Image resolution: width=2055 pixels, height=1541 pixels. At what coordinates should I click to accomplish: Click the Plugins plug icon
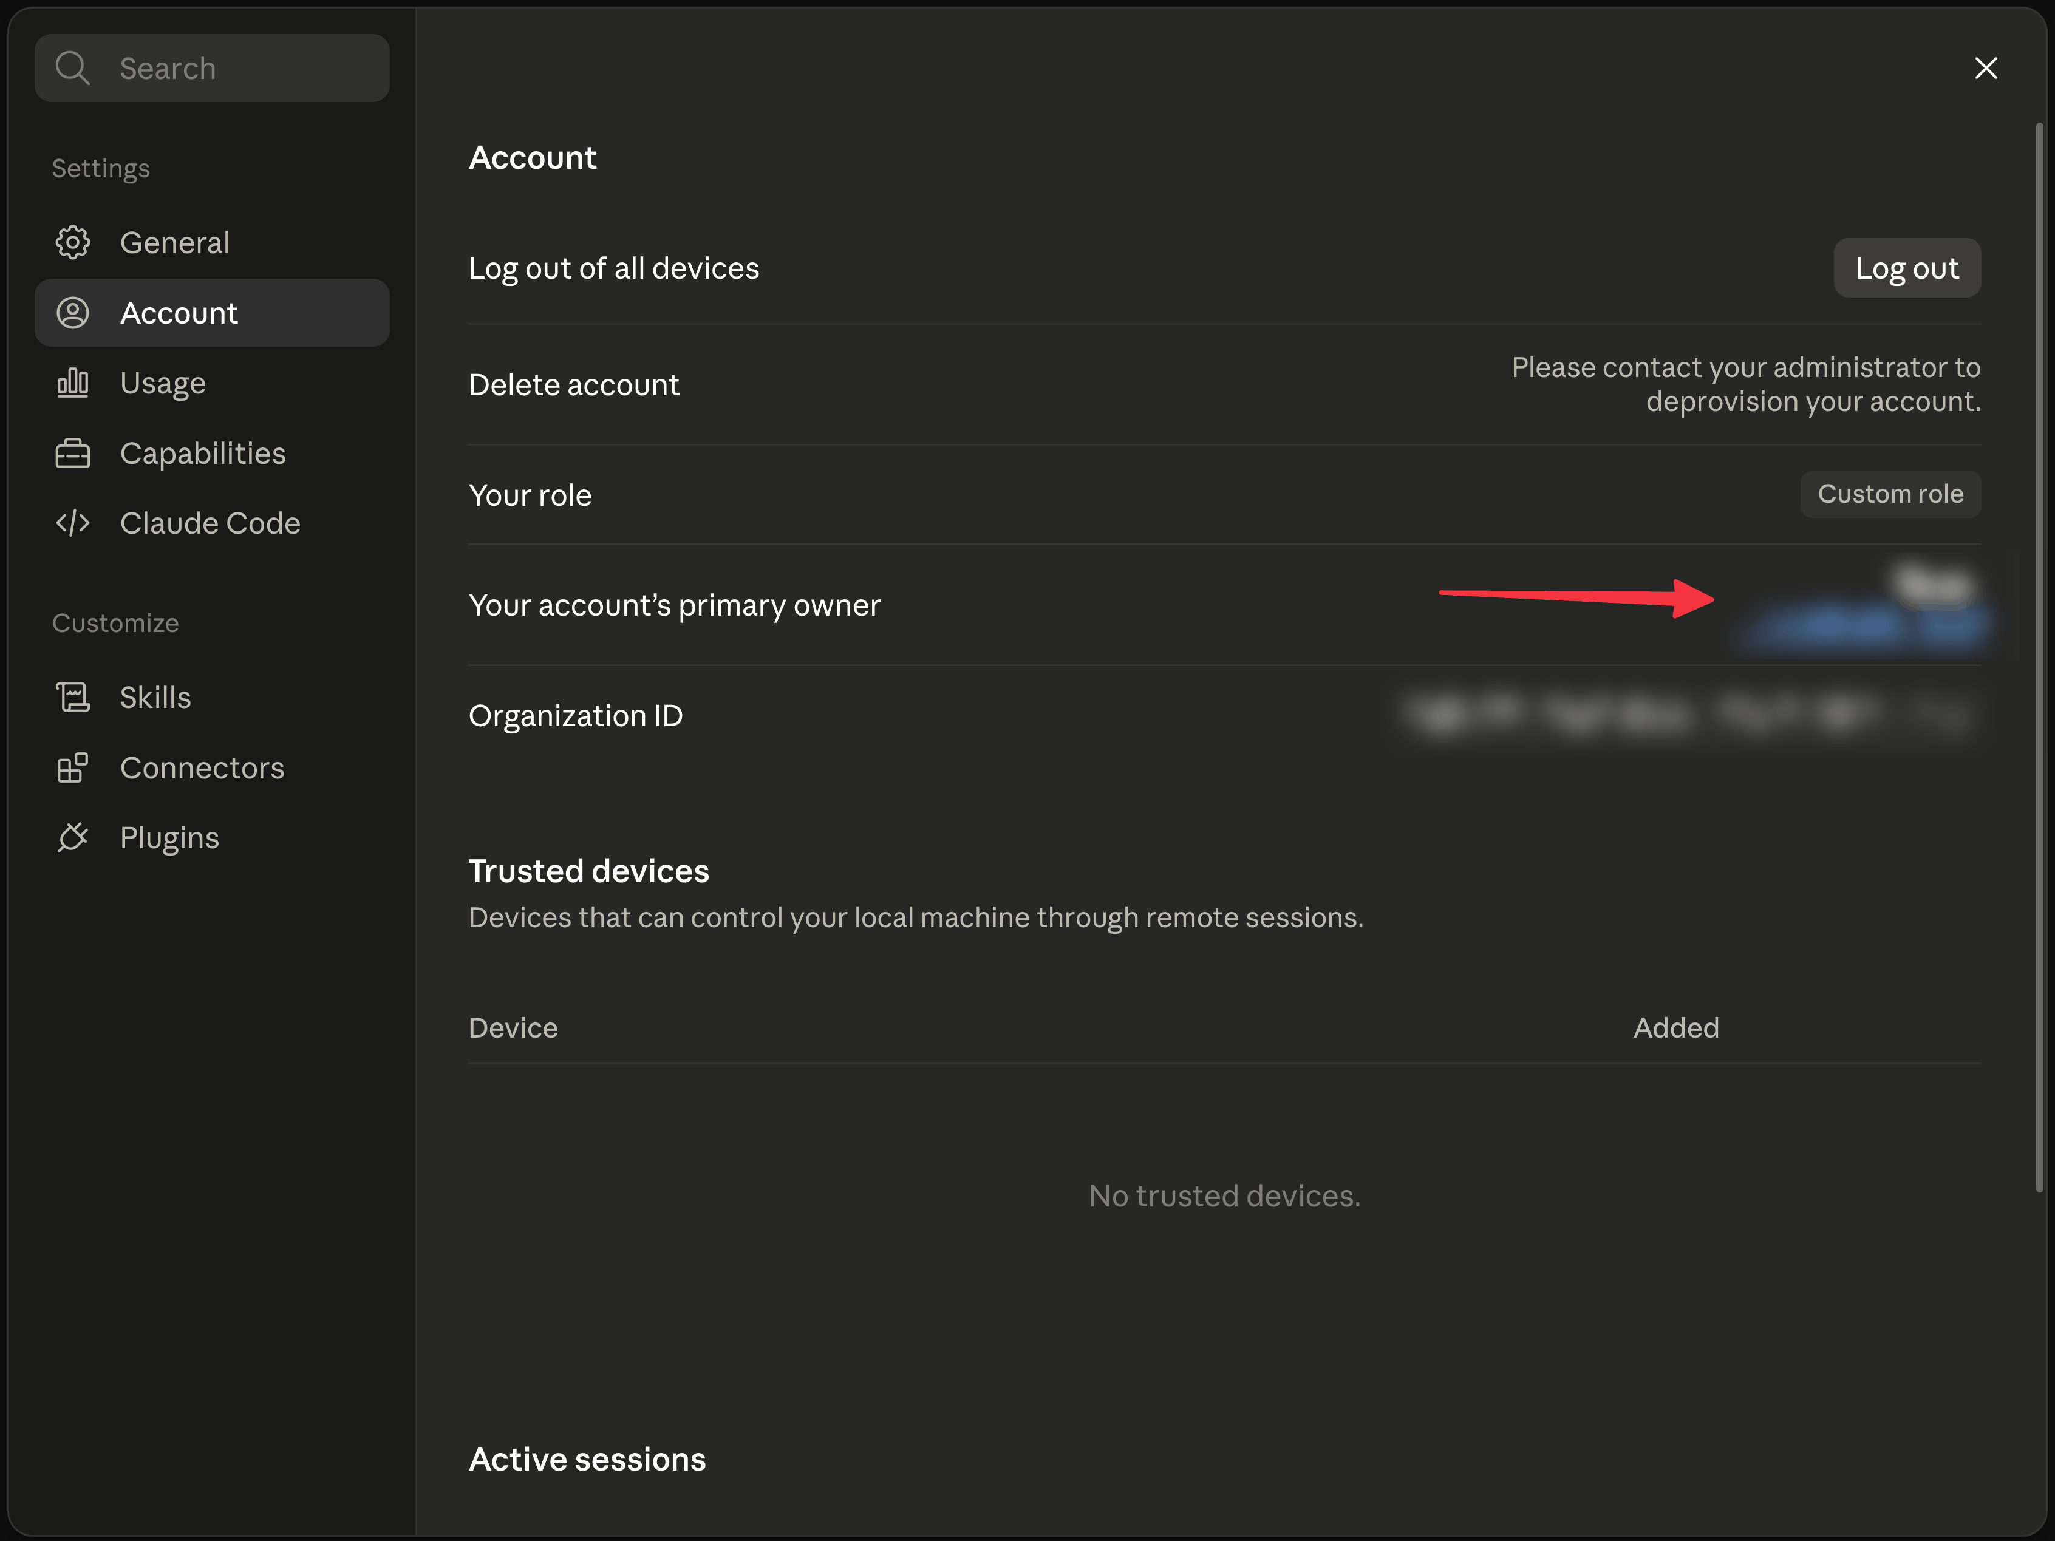click(x=72, y=838)
